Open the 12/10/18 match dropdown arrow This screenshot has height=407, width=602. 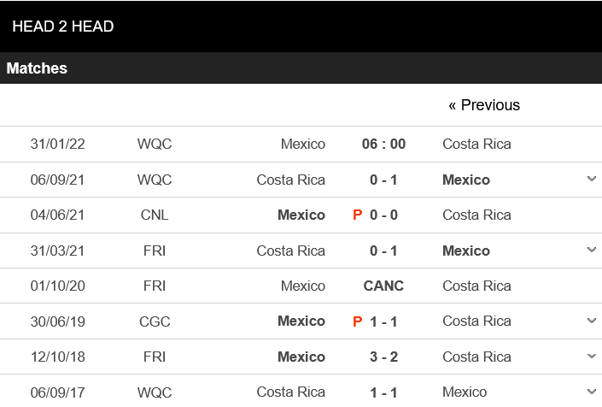592,357
